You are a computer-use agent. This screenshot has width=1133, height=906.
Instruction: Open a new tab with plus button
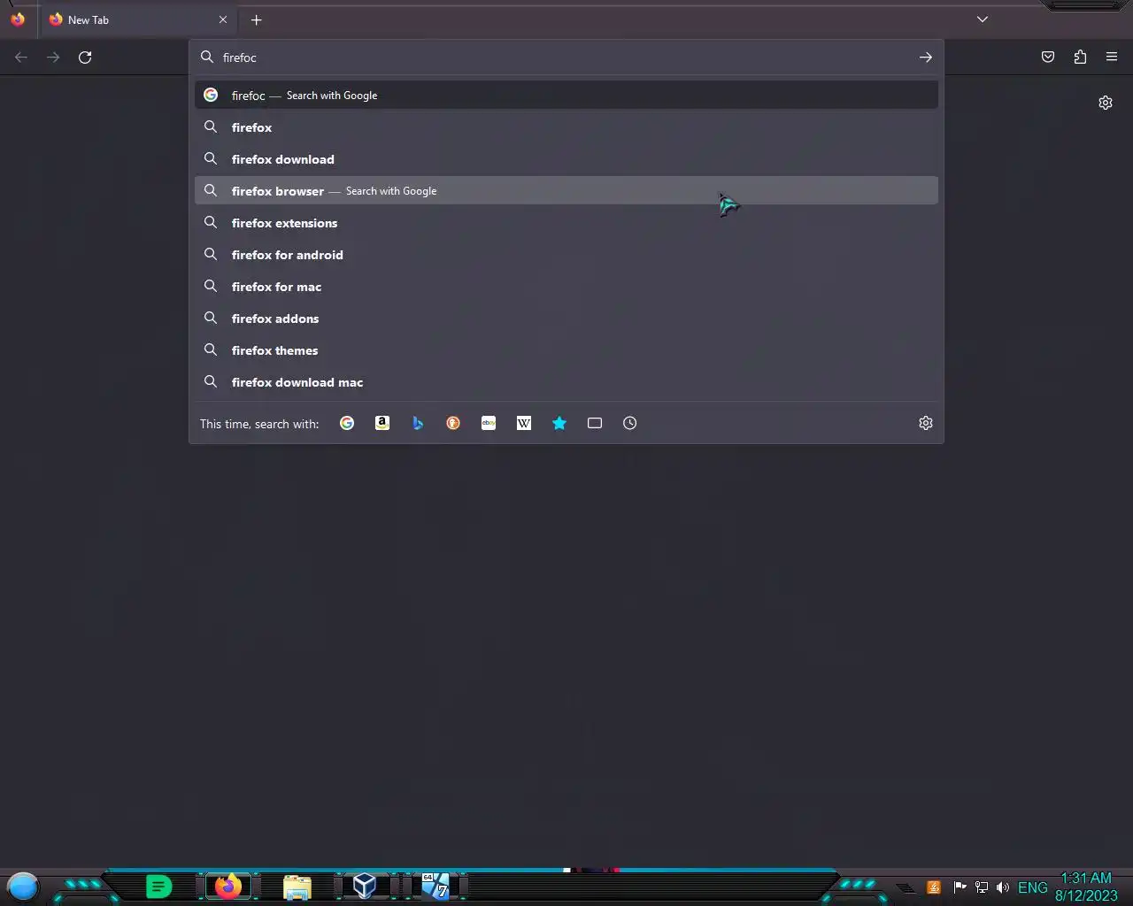pyautogui.click(x=257, y=19)
